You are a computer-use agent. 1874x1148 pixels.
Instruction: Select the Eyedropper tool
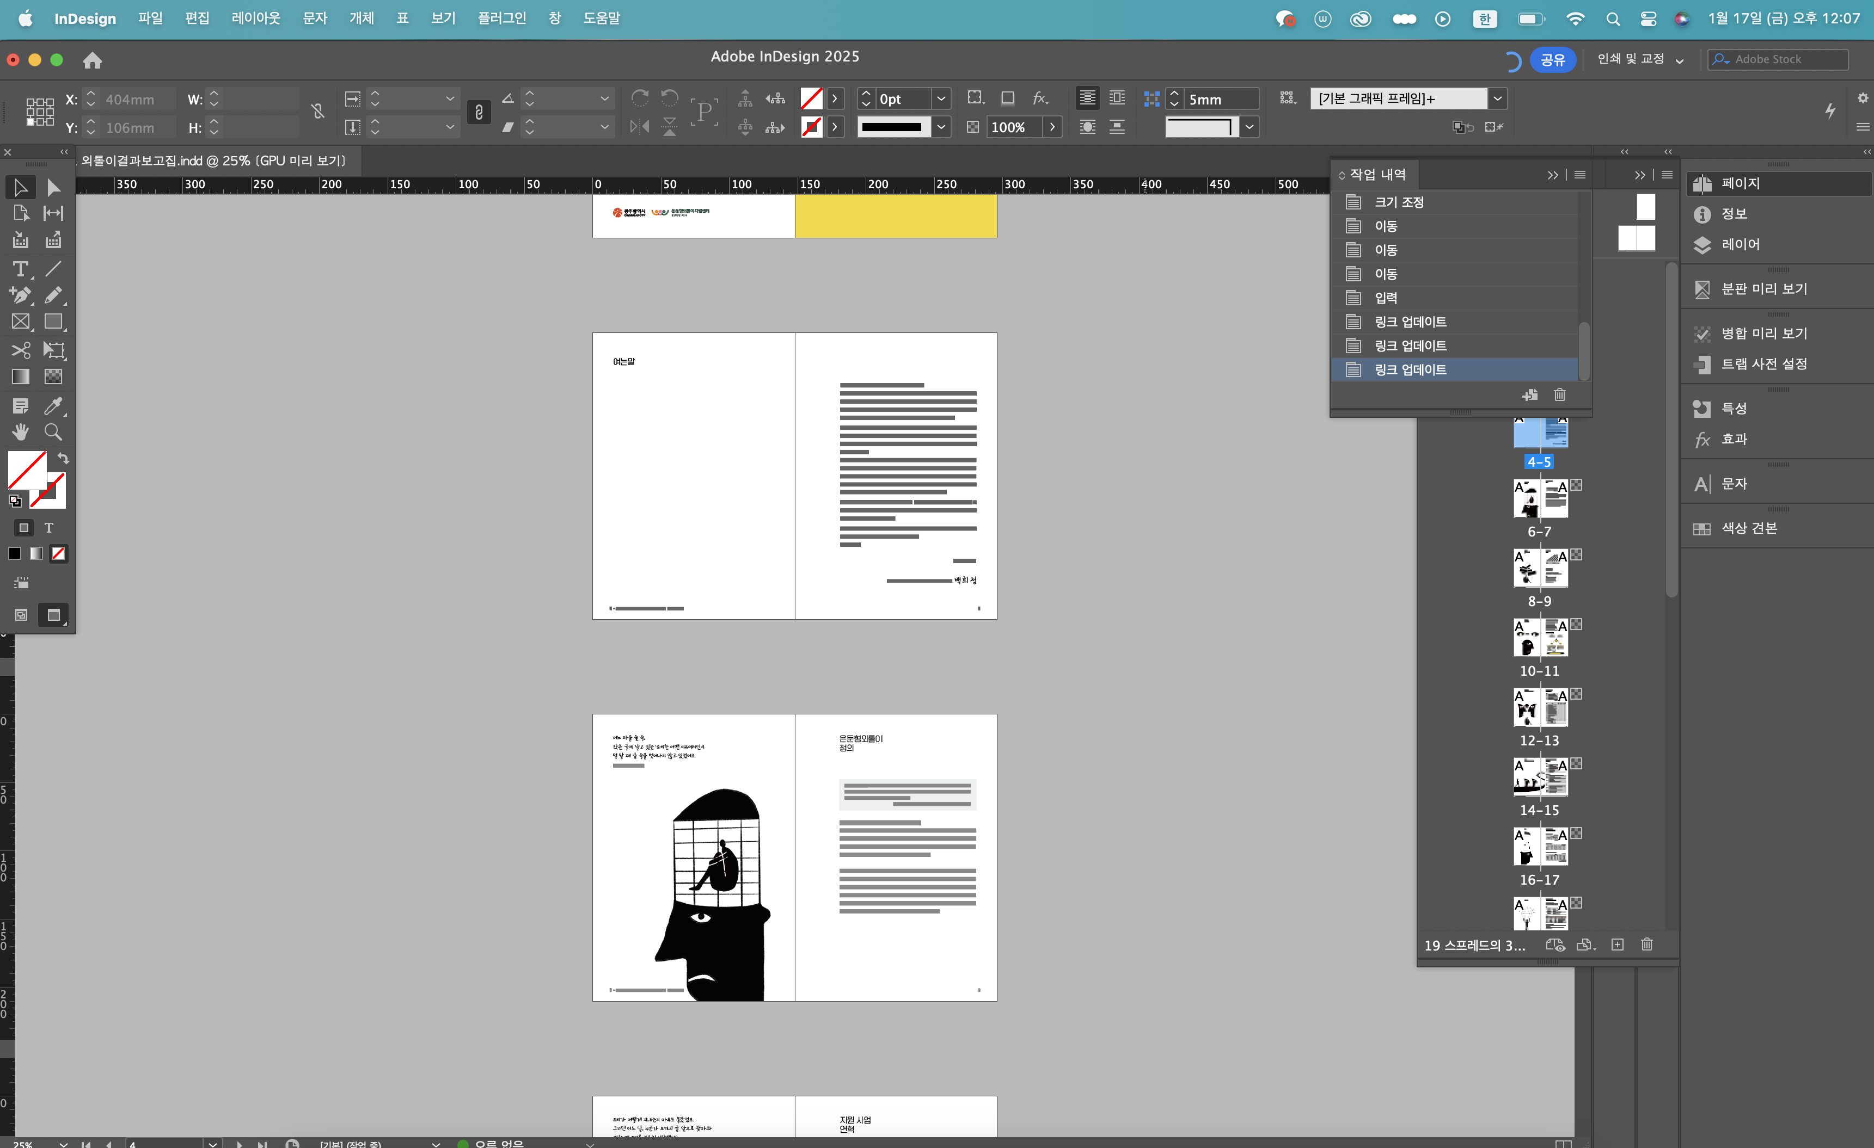[x=52, y=406]
